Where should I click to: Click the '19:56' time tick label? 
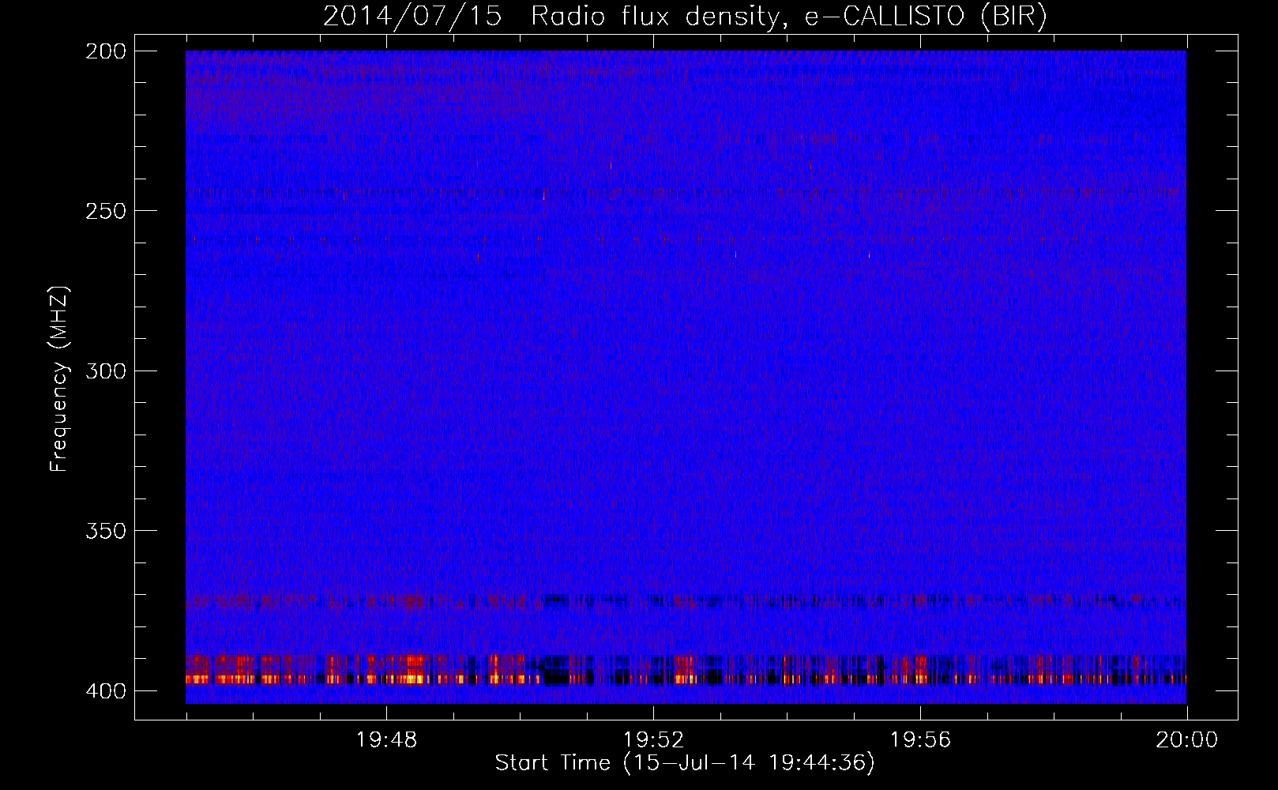point(920,740)
